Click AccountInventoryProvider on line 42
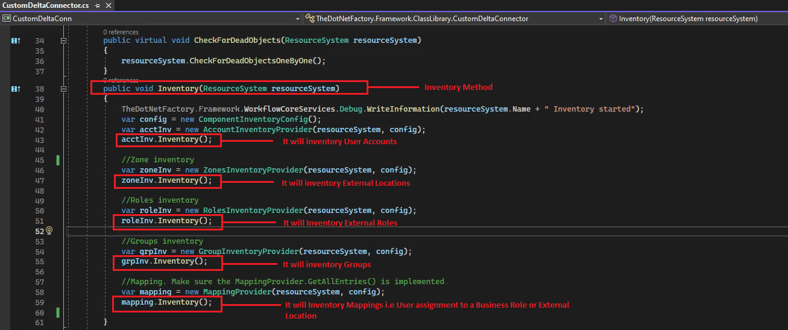Screen dimensions: 788x330 [257, 130]
